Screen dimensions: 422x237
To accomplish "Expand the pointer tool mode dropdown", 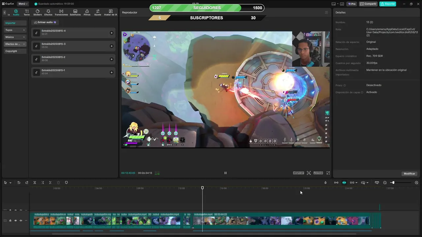I will (11, 183).
